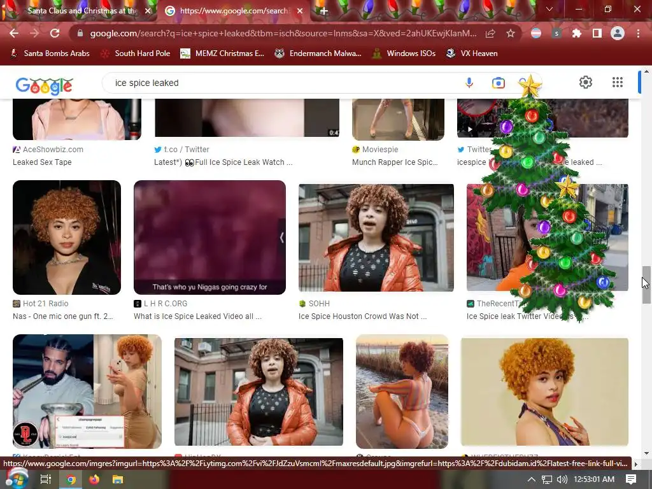This screenshot has width=652, height=489.
Task: Open the Chrome profile avatar
Action: tap(618, 33)
